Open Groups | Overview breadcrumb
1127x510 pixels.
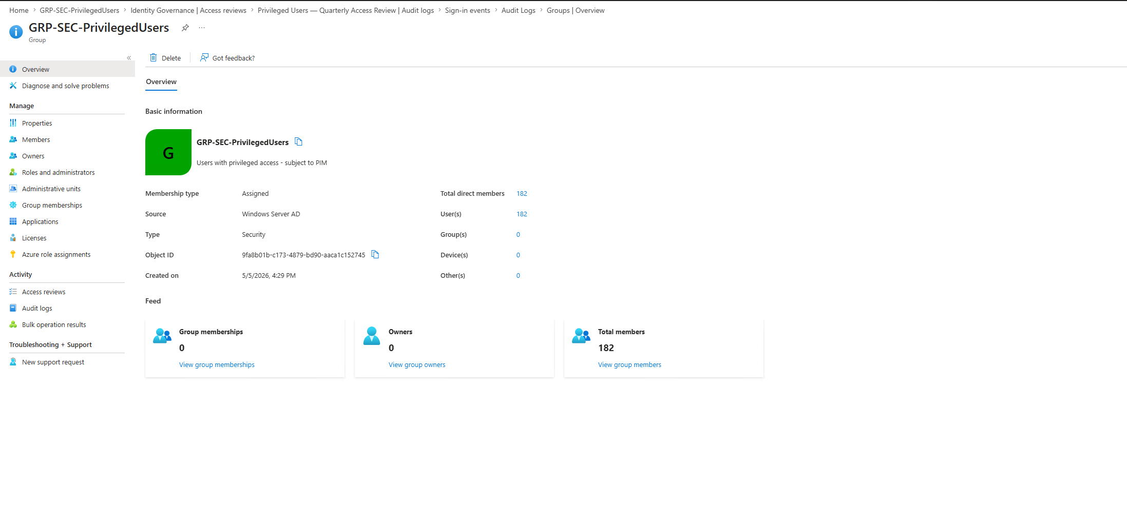576,10
